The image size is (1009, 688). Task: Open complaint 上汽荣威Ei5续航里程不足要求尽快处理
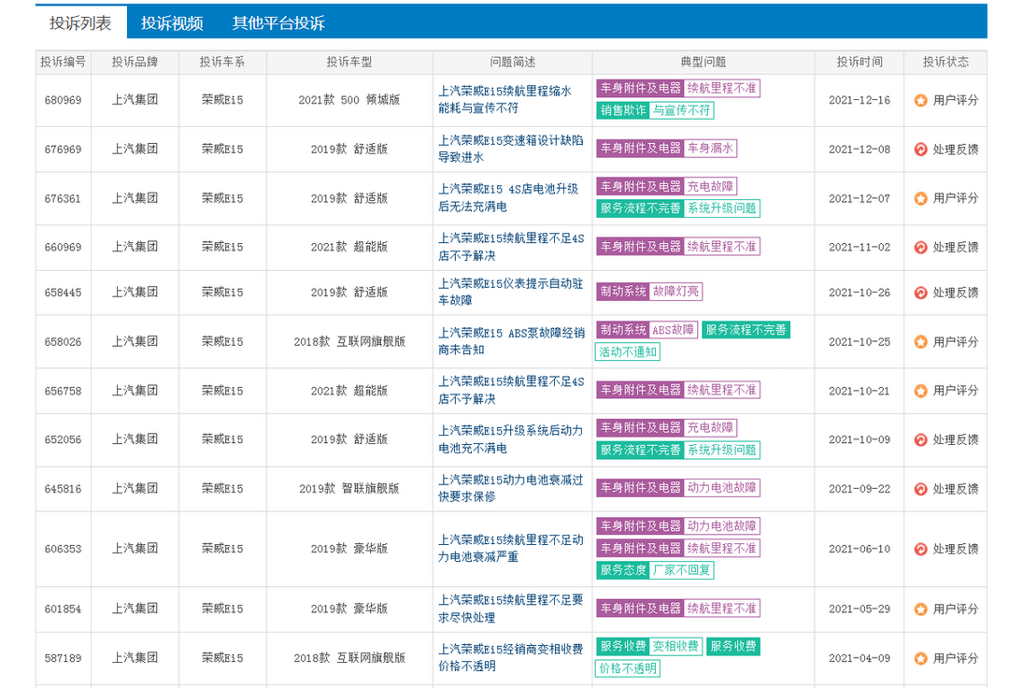tap(511, 609)
